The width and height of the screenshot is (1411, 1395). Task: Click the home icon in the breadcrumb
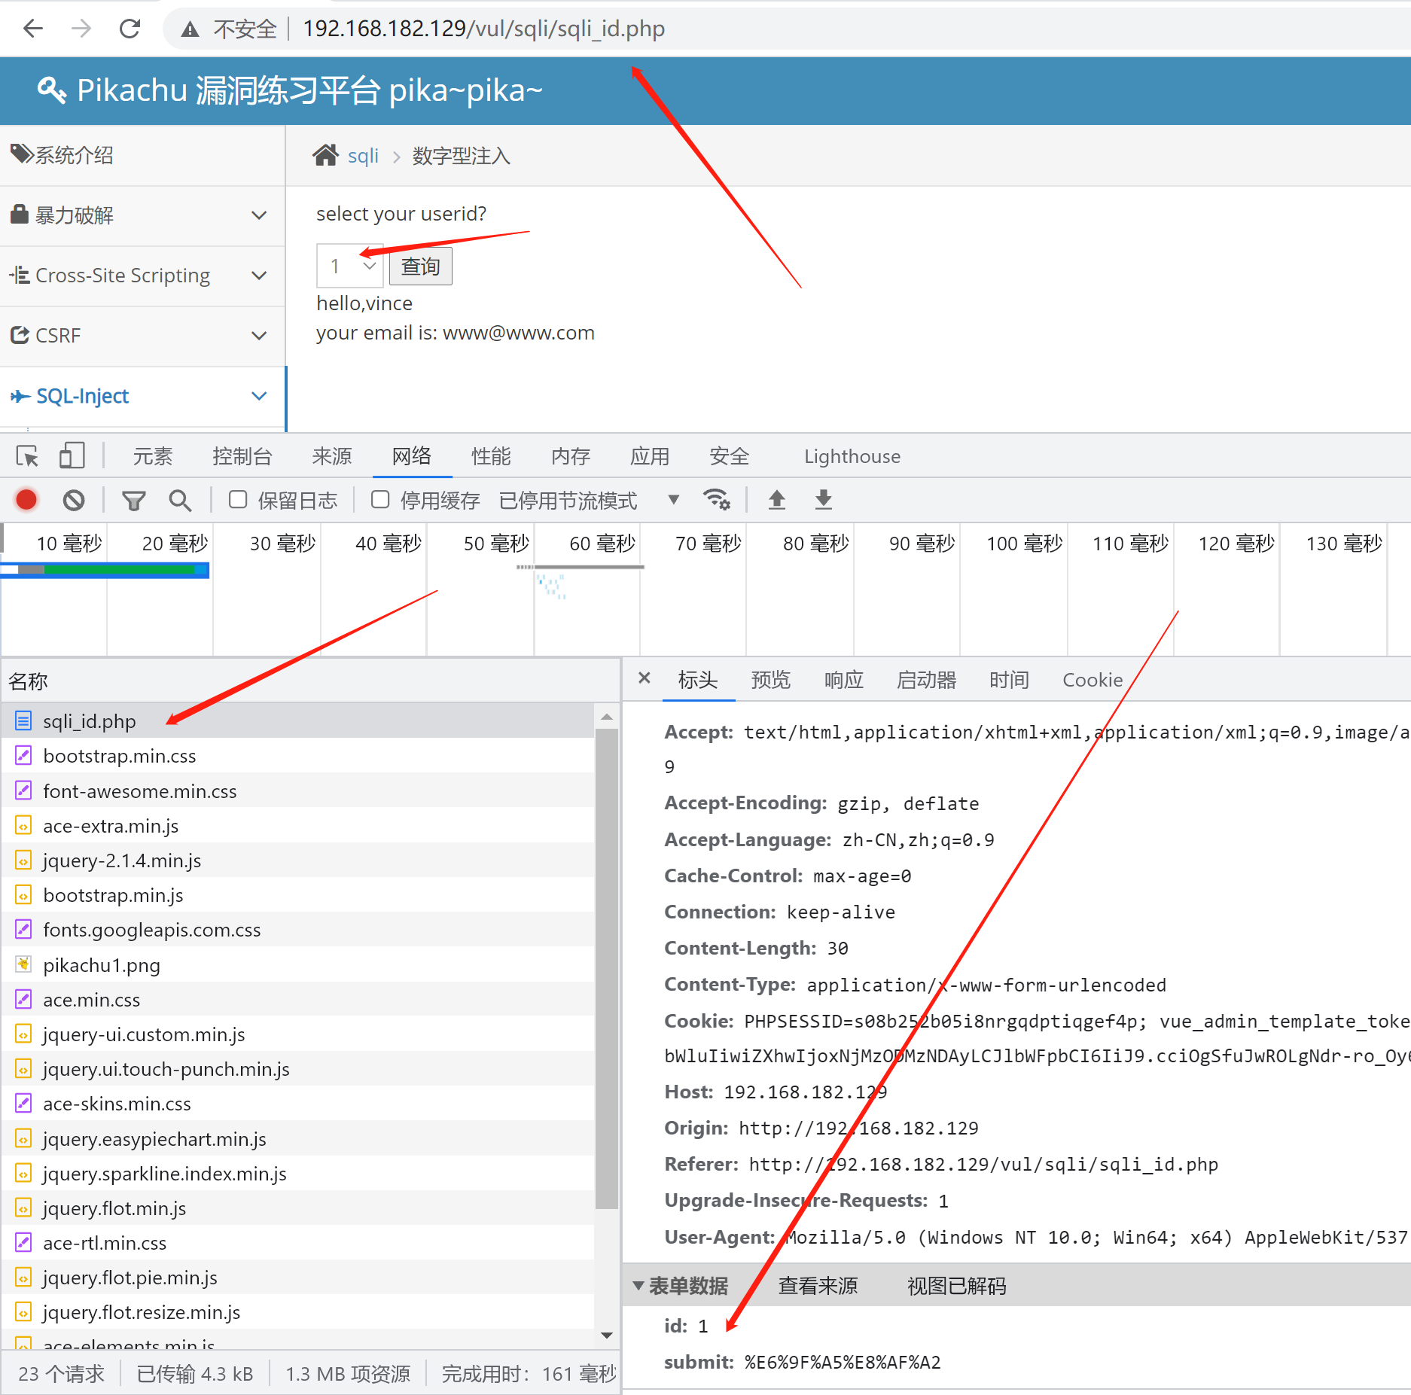(x=325, y=155)
